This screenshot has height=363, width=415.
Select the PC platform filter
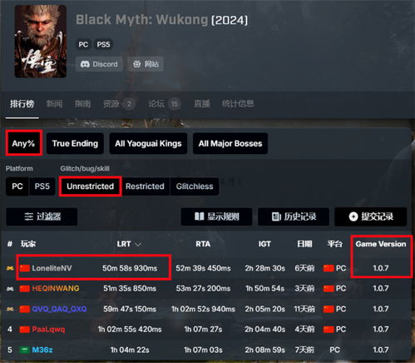coord(17,186)
